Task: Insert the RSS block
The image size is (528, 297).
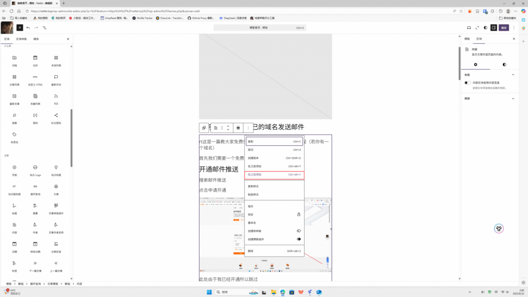Action: click(x=56, y=99)
